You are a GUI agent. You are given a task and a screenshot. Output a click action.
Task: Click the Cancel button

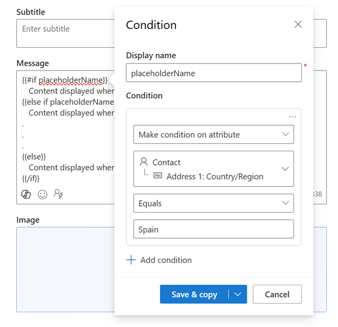(x=277, y=294)
